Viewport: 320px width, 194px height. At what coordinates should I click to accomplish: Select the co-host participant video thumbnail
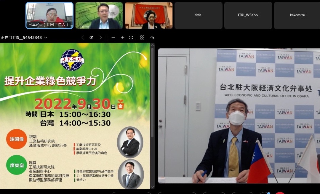tap(49, 15)
